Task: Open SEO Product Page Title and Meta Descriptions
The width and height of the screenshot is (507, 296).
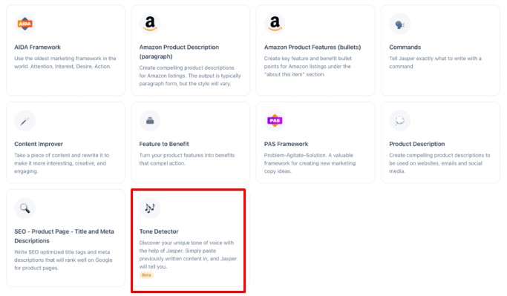Action: (64, 236)
